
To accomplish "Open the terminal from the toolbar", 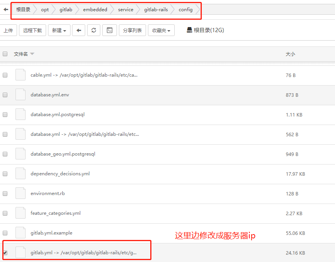I will (x=109, y=30).
